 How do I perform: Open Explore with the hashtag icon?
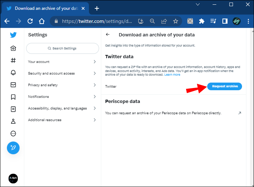(13, 61)
